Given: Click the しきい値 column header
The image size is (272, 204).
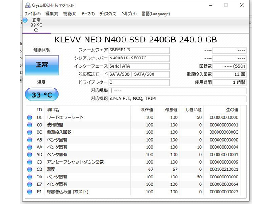Looking at the screenshot, I should tap(194, 110).
